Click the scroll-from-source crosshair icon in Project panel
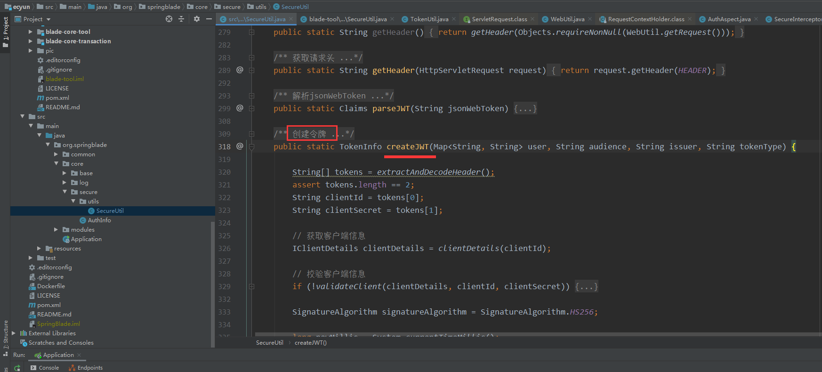 [x=169, y=19]
